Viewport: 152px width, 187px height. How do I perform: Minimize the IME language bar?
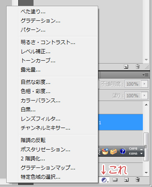coord(141,150)
